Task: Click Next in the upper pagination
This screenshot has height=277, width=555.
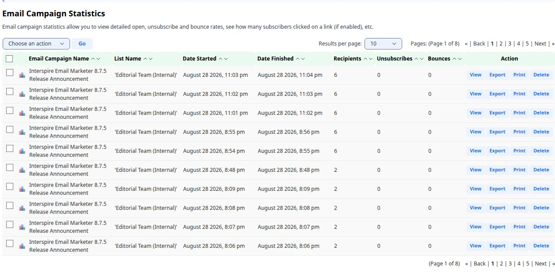Action: (x=540, y=44)
